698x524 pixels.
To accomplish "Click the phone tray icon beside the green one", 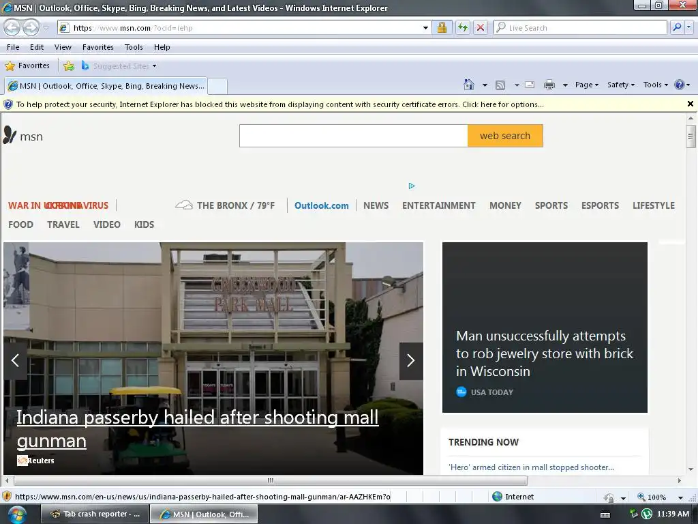I will [x=634, y=513].
